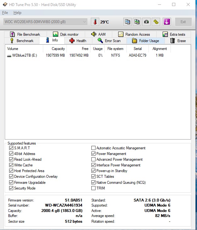197x230 pixels.
Task: Click the A0A0-EC79 serial cell
Action: [x=137, y=55]
